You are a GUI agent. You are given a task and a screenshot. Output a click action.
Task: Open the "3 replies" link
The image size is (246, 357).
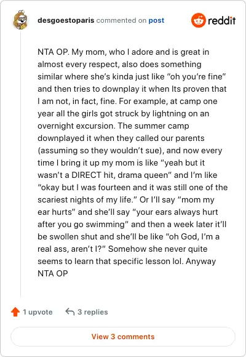pos(93,312)
